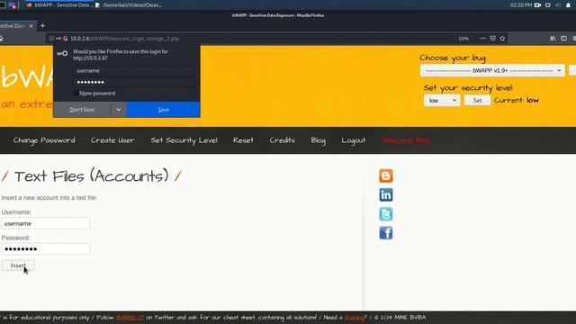Open a new browser tab

(x=42, y=26)
